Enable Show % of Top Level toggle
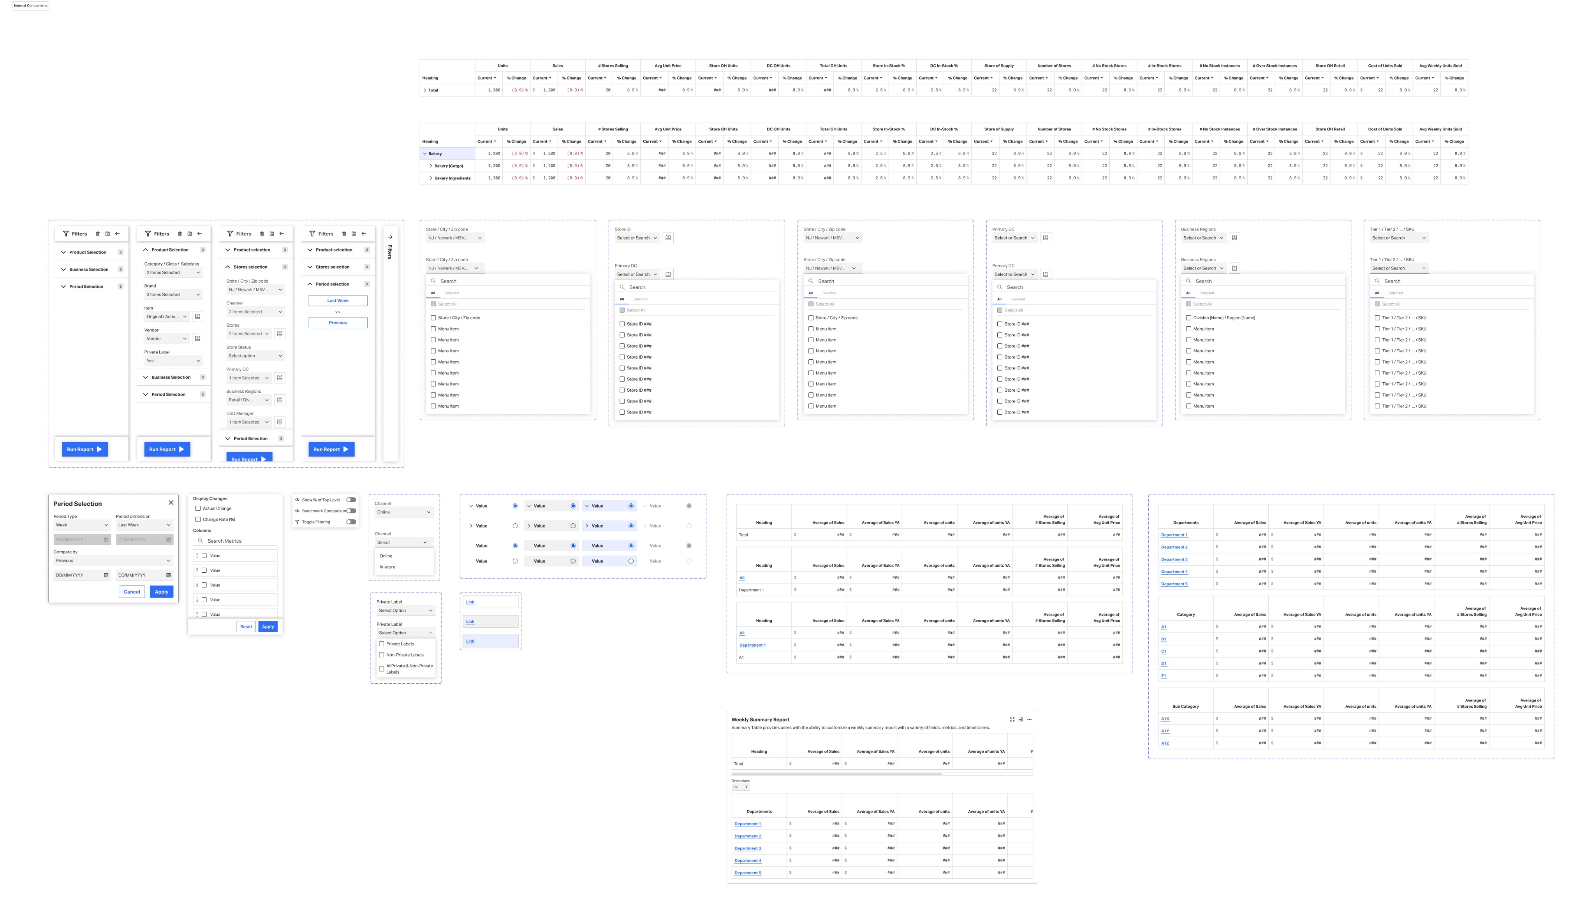The height and width of the screenshot is (918, 1595). pos(351,500)
